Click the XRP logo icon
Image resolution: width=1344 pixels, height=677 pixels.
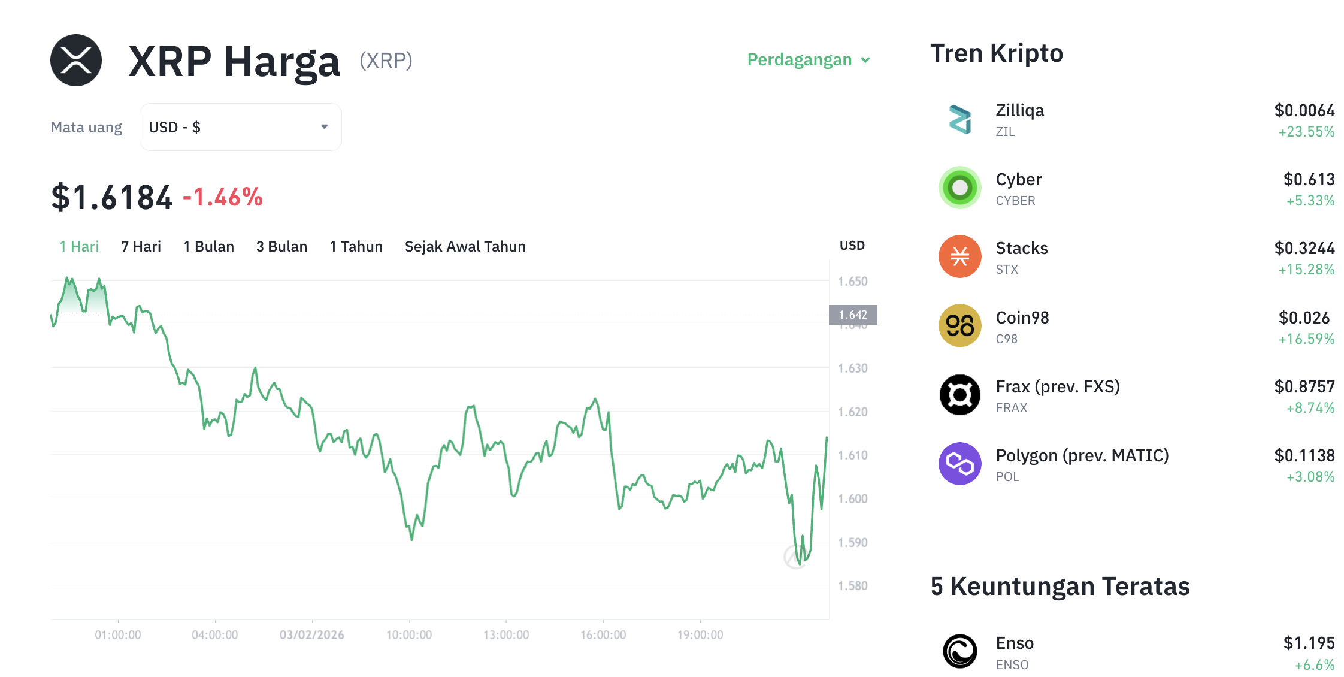click(x=77, y=59)
